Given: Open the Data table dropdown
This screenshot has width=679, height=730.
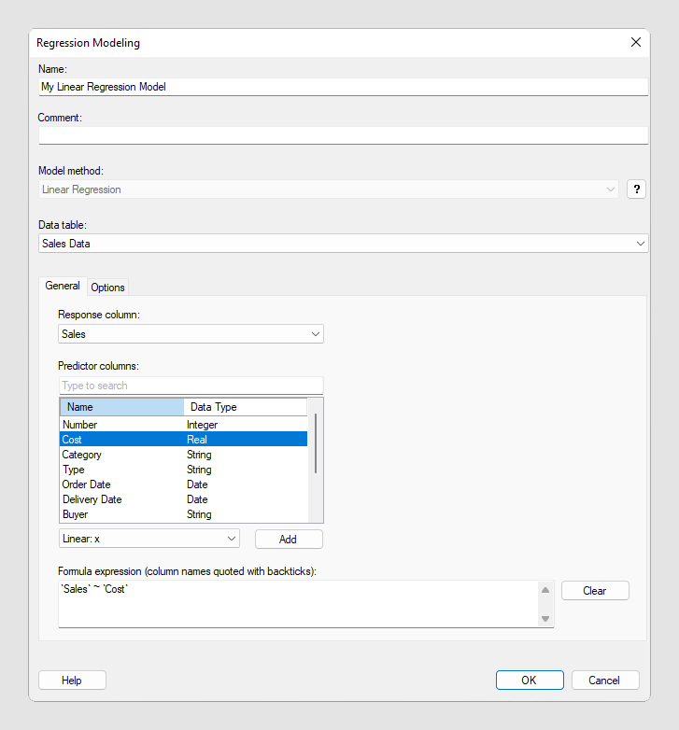Looking at the screenshot, I should click(x=343, y=244).
